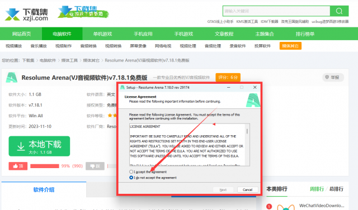The width and height of the screenshot is (358, 210).
Task: Click the Resolume logo in the Setup header
Action: [x=253, y=100]
